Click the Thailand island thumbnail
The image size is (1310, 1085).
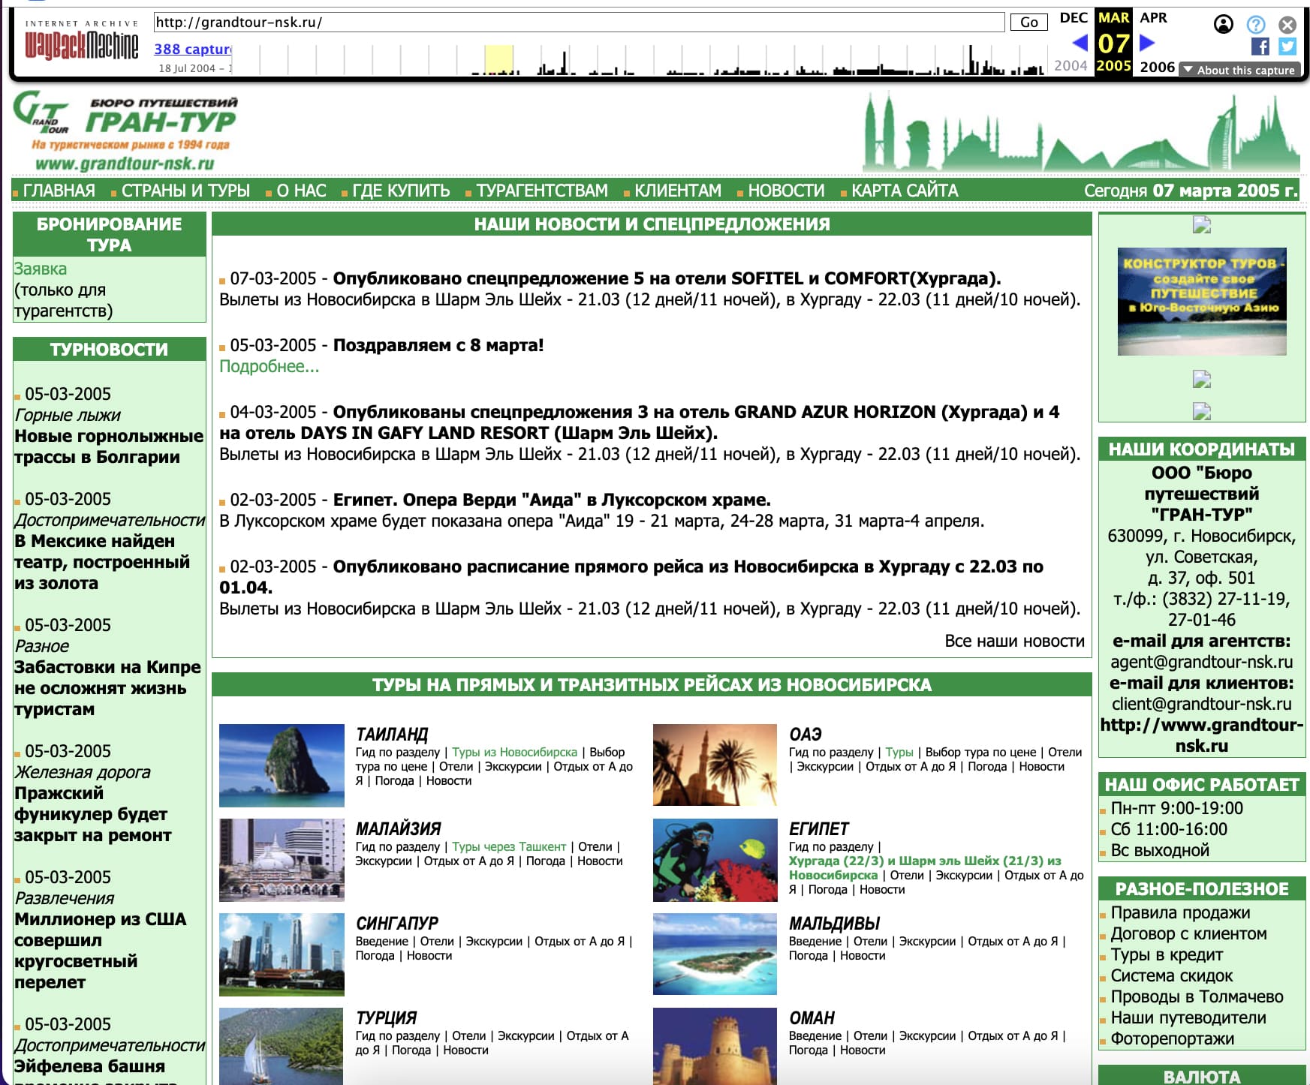pos(282,765)
